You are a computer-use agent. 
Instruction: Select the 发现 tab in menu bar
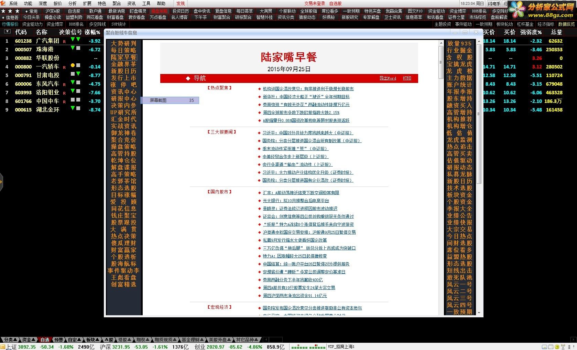click(x=181, y=3)
